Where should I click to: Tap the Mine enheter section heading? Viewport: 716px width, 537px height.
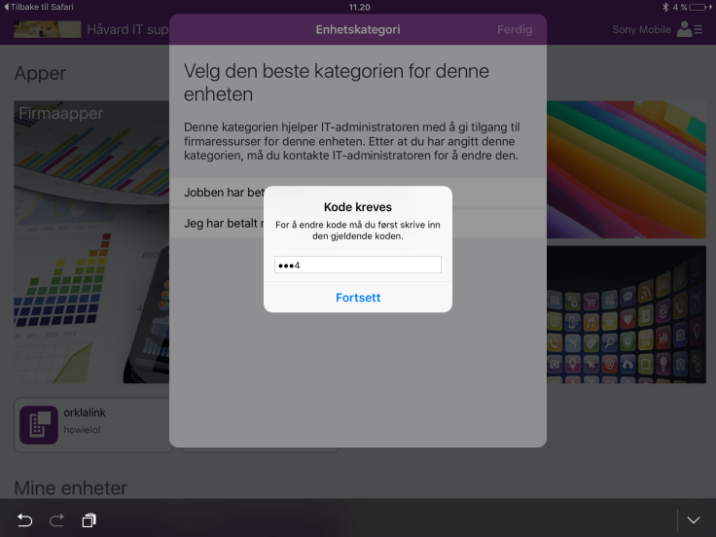[70, 487]
